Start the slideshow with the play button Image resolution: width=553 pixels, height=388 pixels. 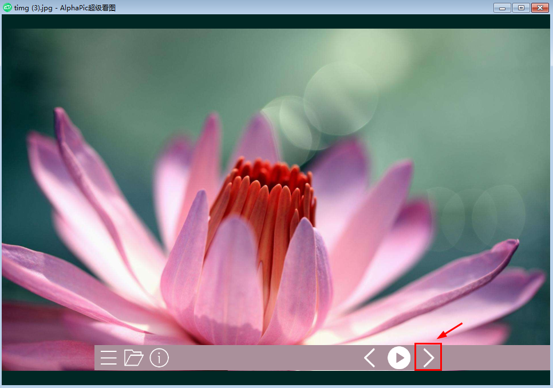coord(399,358)
